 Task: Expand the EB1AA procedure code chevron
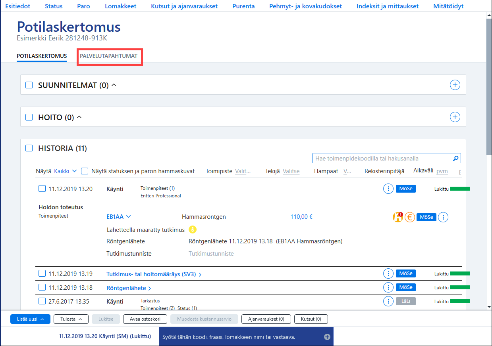pos(128,217)
